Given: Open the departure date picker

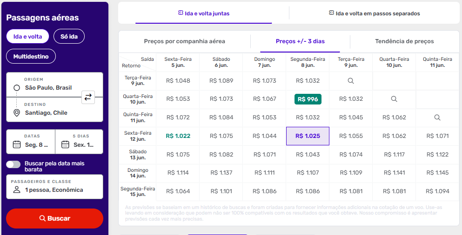Looking at the screenshot, I should pyautogui.click(x=31, y=141).
